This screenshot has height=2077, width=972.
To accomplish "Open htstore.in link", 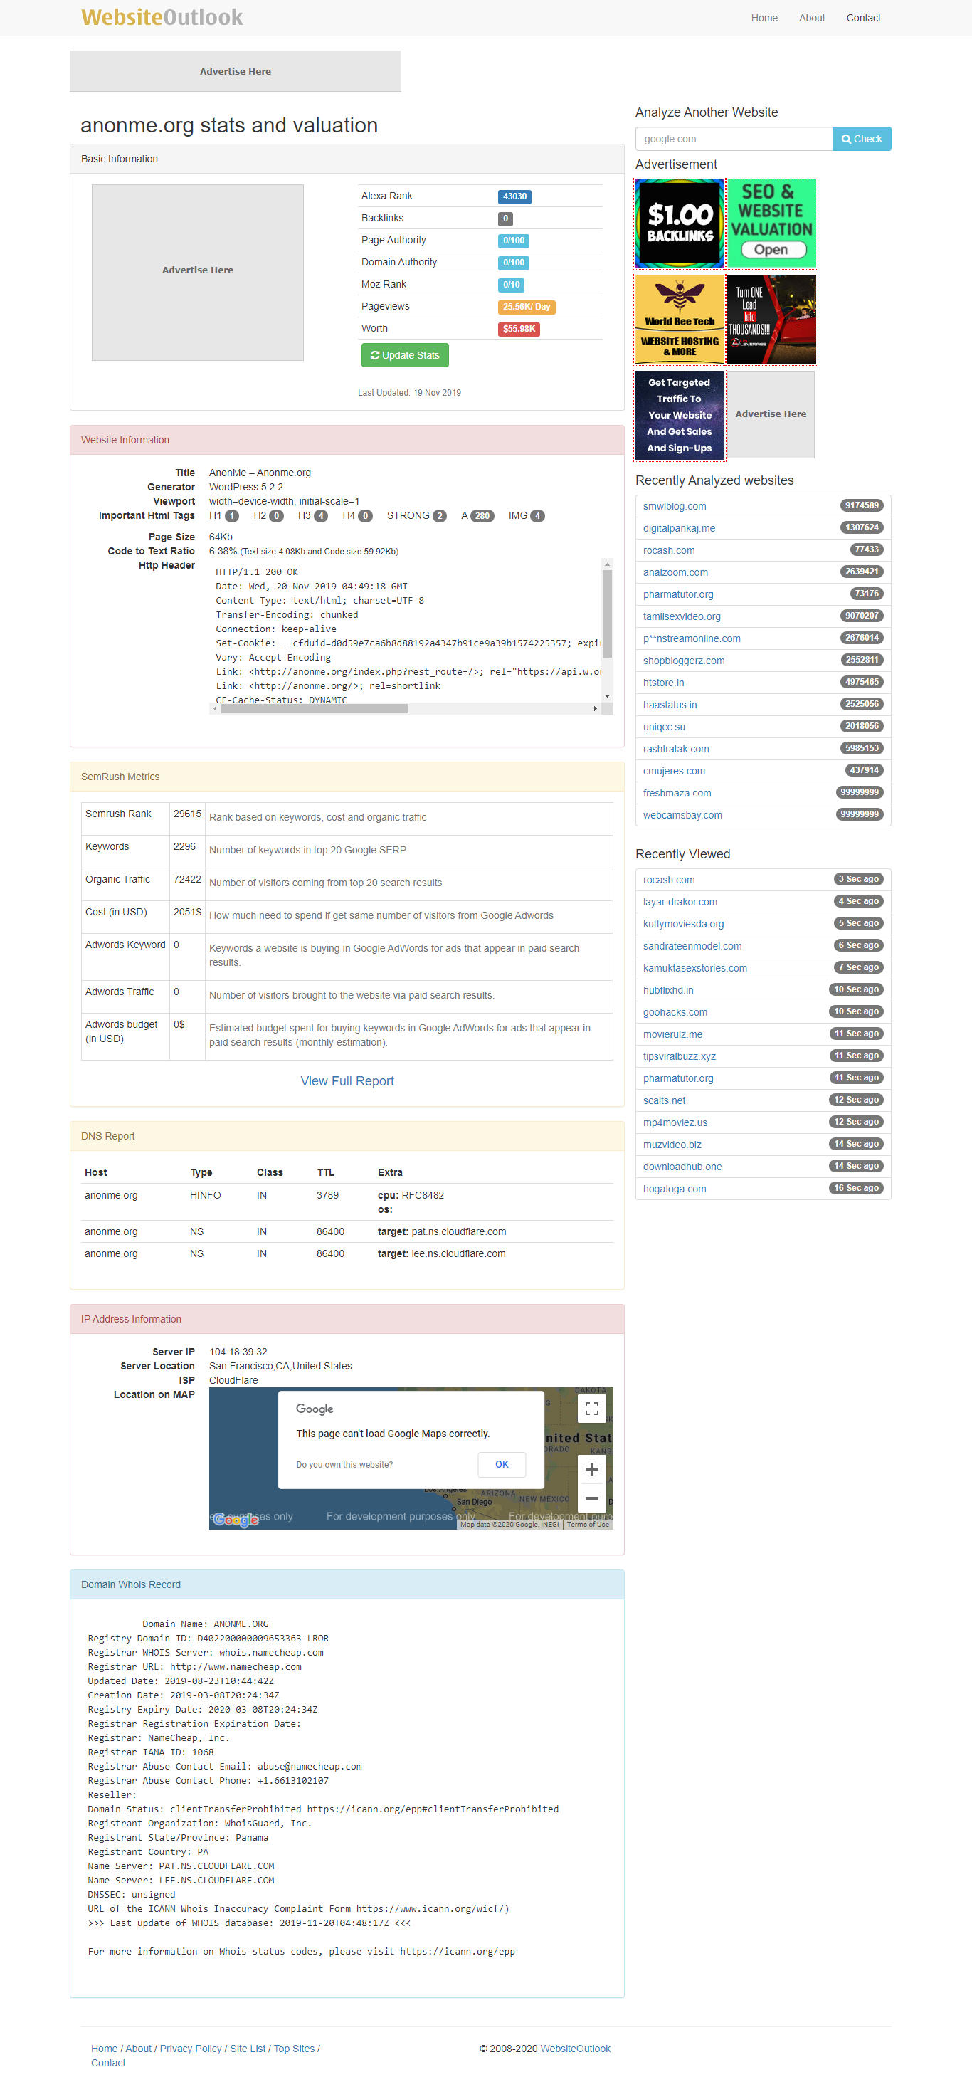I will tap(663, 682).
